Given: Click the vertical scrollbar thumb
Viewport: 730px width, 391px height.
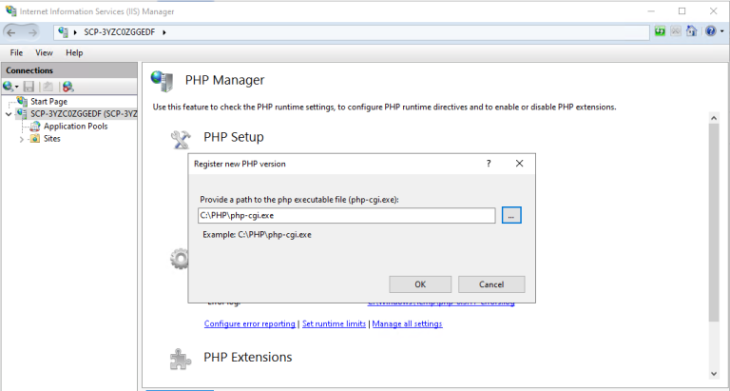Looking at the screenshot, I should [x=714, y=223].
